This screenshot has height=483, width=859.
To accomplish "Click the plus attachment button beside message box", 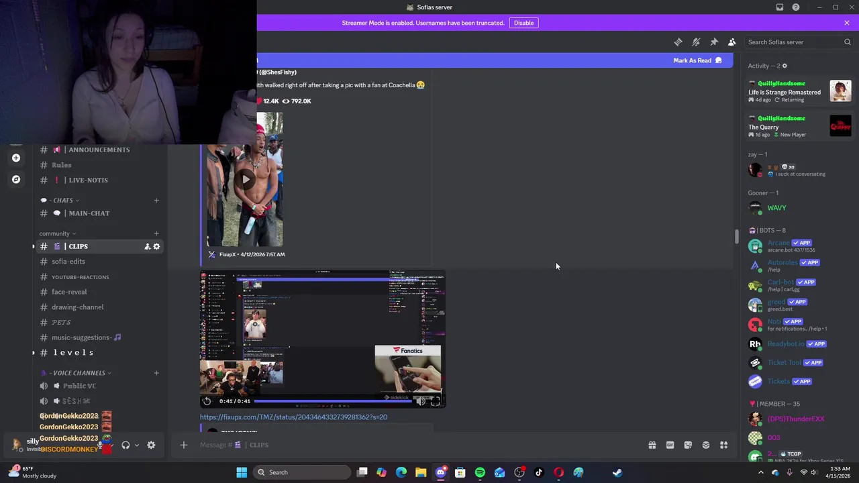I will pos(183,445).
